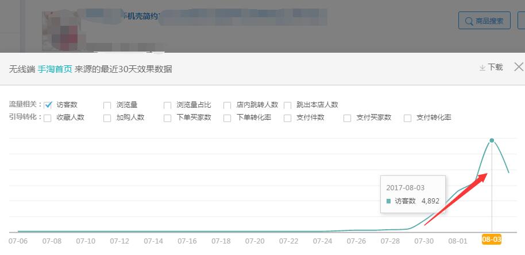Click the peak data point on chart
This screenshot has width=525, height=255.
[492, 140]
